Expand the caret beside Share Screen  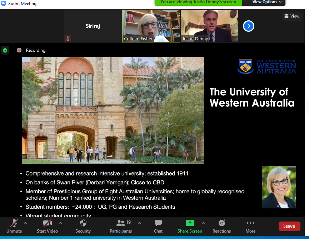203,223
